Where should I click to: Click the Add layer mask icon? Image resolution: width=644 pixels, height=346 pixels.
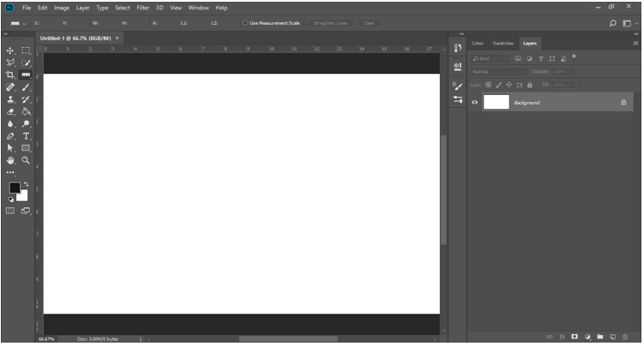coord(575,337)
